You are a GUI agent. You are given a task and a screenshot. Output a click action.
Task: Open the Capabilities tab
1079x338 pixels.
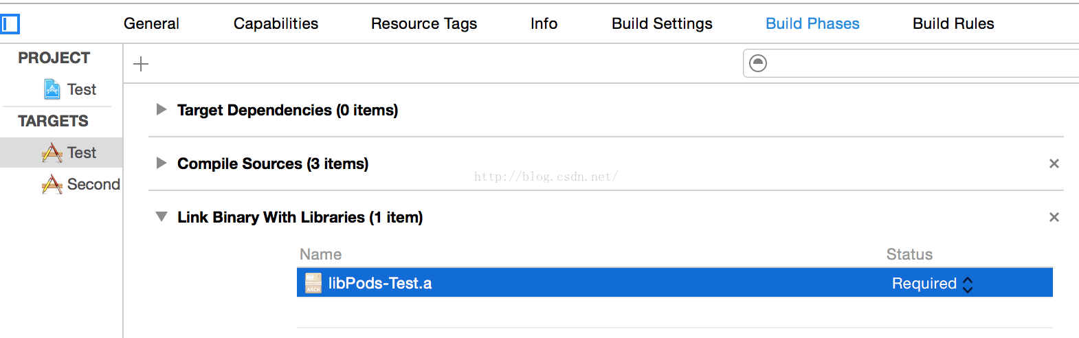(x=276, y=23)
